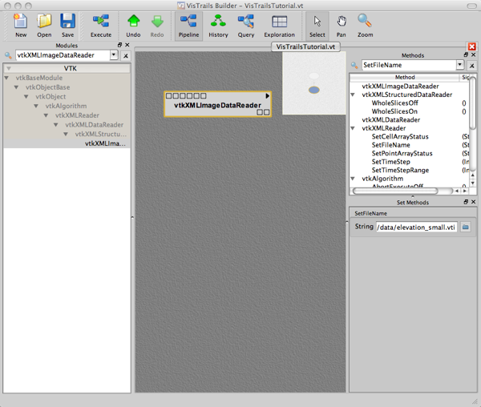Open the Modules search dropdown
Image resolution: width=481 pixels, height=407 pixels.
point(114,54)
